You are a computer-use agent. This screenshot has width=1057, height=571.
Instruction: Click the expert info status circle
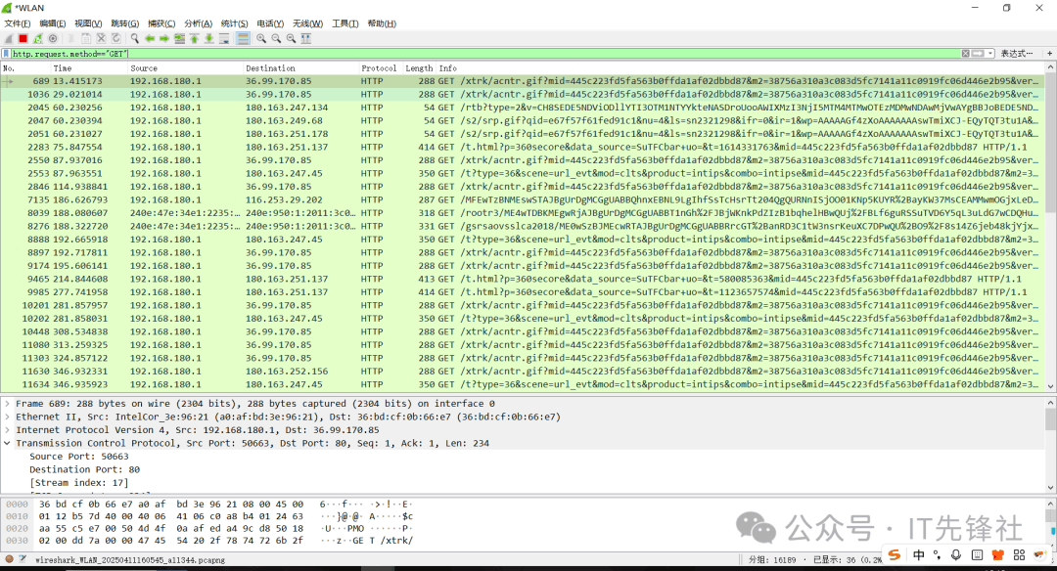coord(10,559)
